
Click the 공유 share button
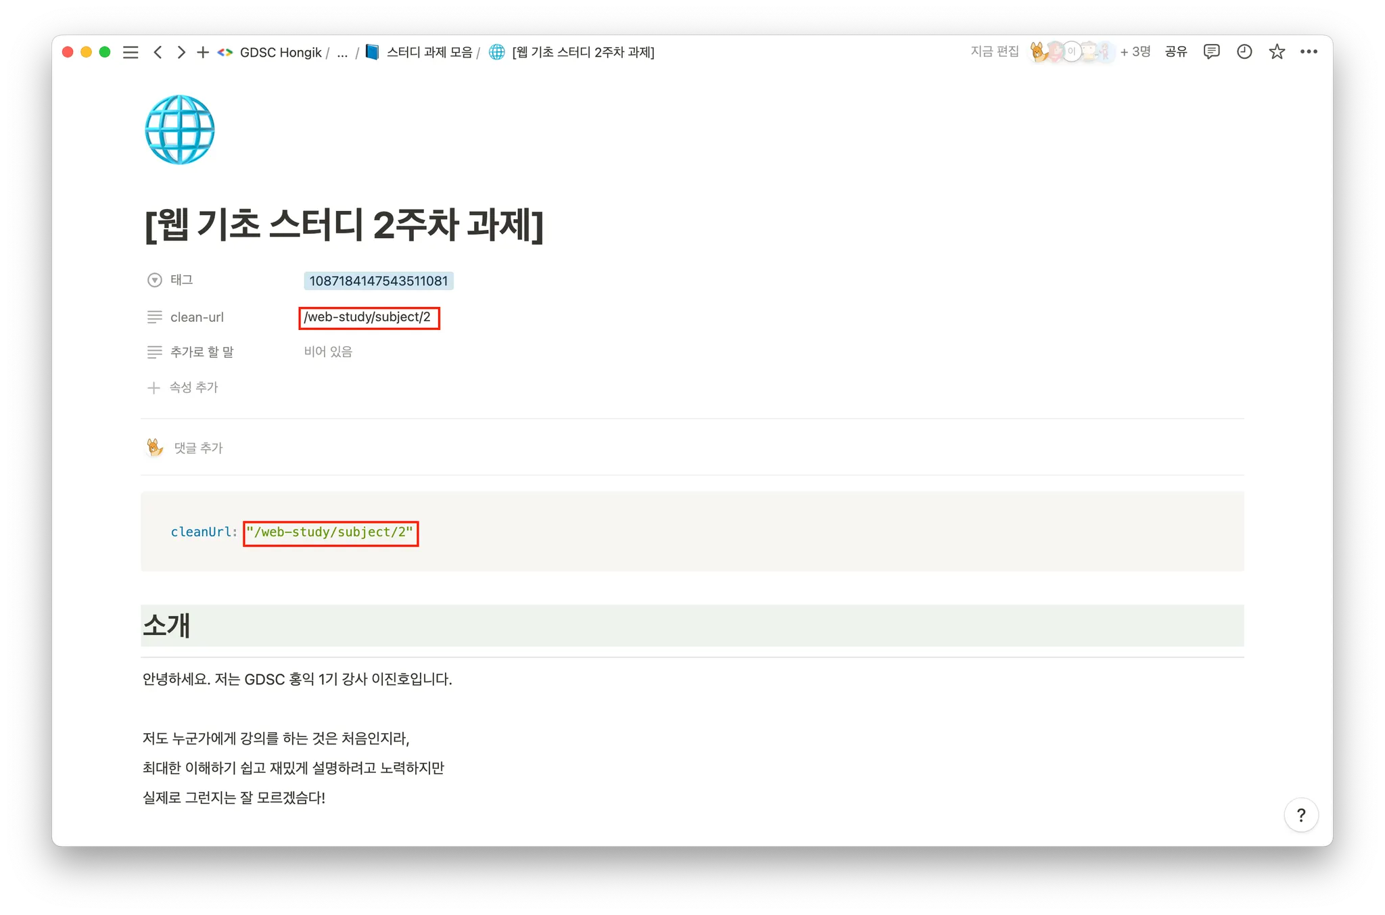(x=1176, y=52)
